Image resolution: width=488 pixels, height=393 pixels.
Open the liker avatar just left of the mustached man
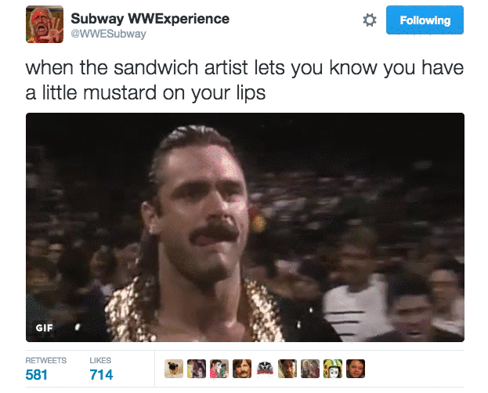(219, 369)
